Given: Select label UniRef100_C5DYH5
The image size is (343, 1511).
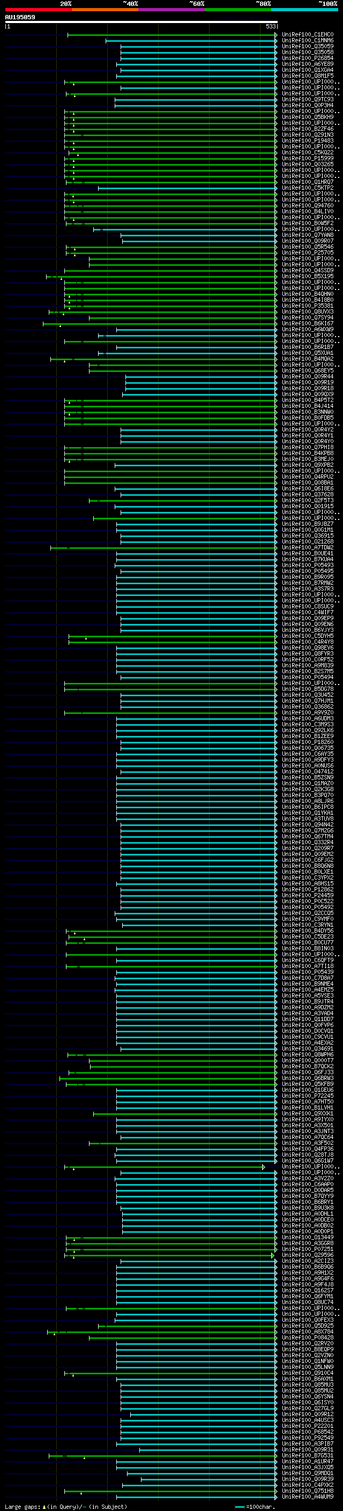Looking at the screenshot, I should pos(307,636).
